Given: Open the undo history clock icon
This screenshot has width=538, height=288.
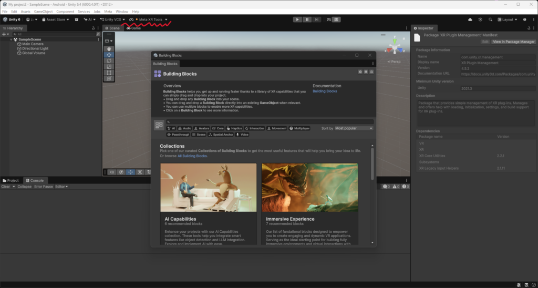Looking at the screenshot, I should pos(480,19).
